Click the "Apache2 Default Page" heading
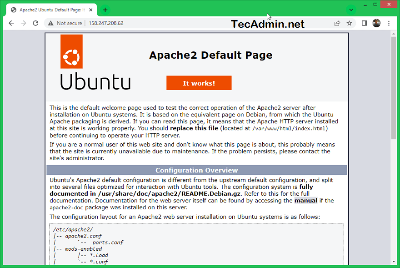This screenshot has width=400, height=268. [x=211, y=55]
